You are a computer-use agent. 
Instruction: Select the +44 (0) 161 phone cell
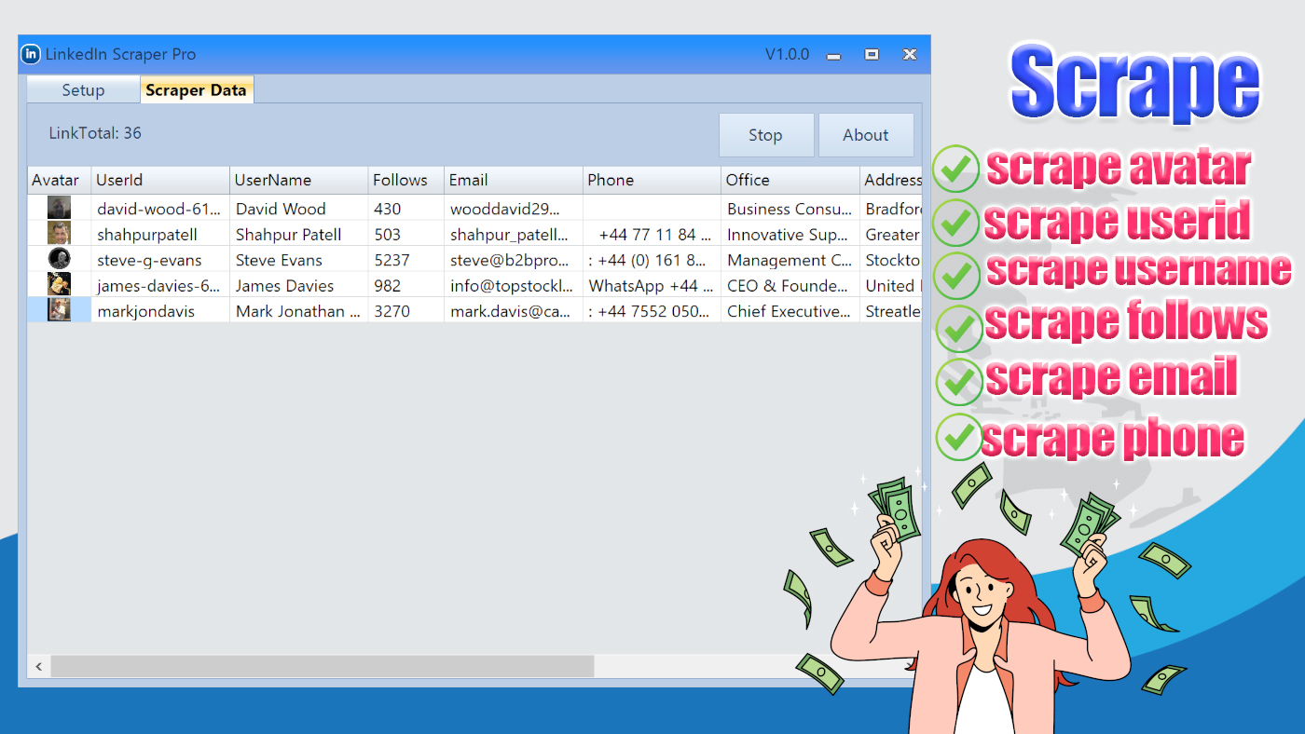click(652, 260)
